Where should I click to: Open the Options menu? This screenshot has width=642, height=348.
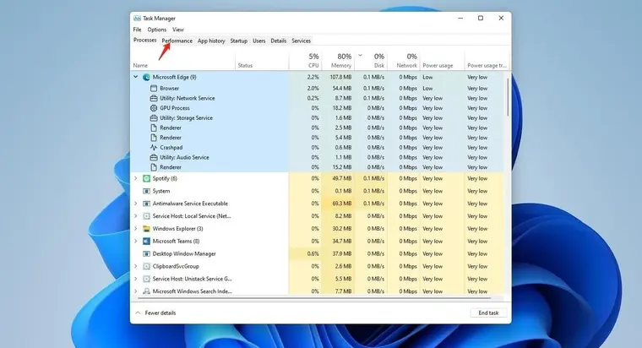157,30
